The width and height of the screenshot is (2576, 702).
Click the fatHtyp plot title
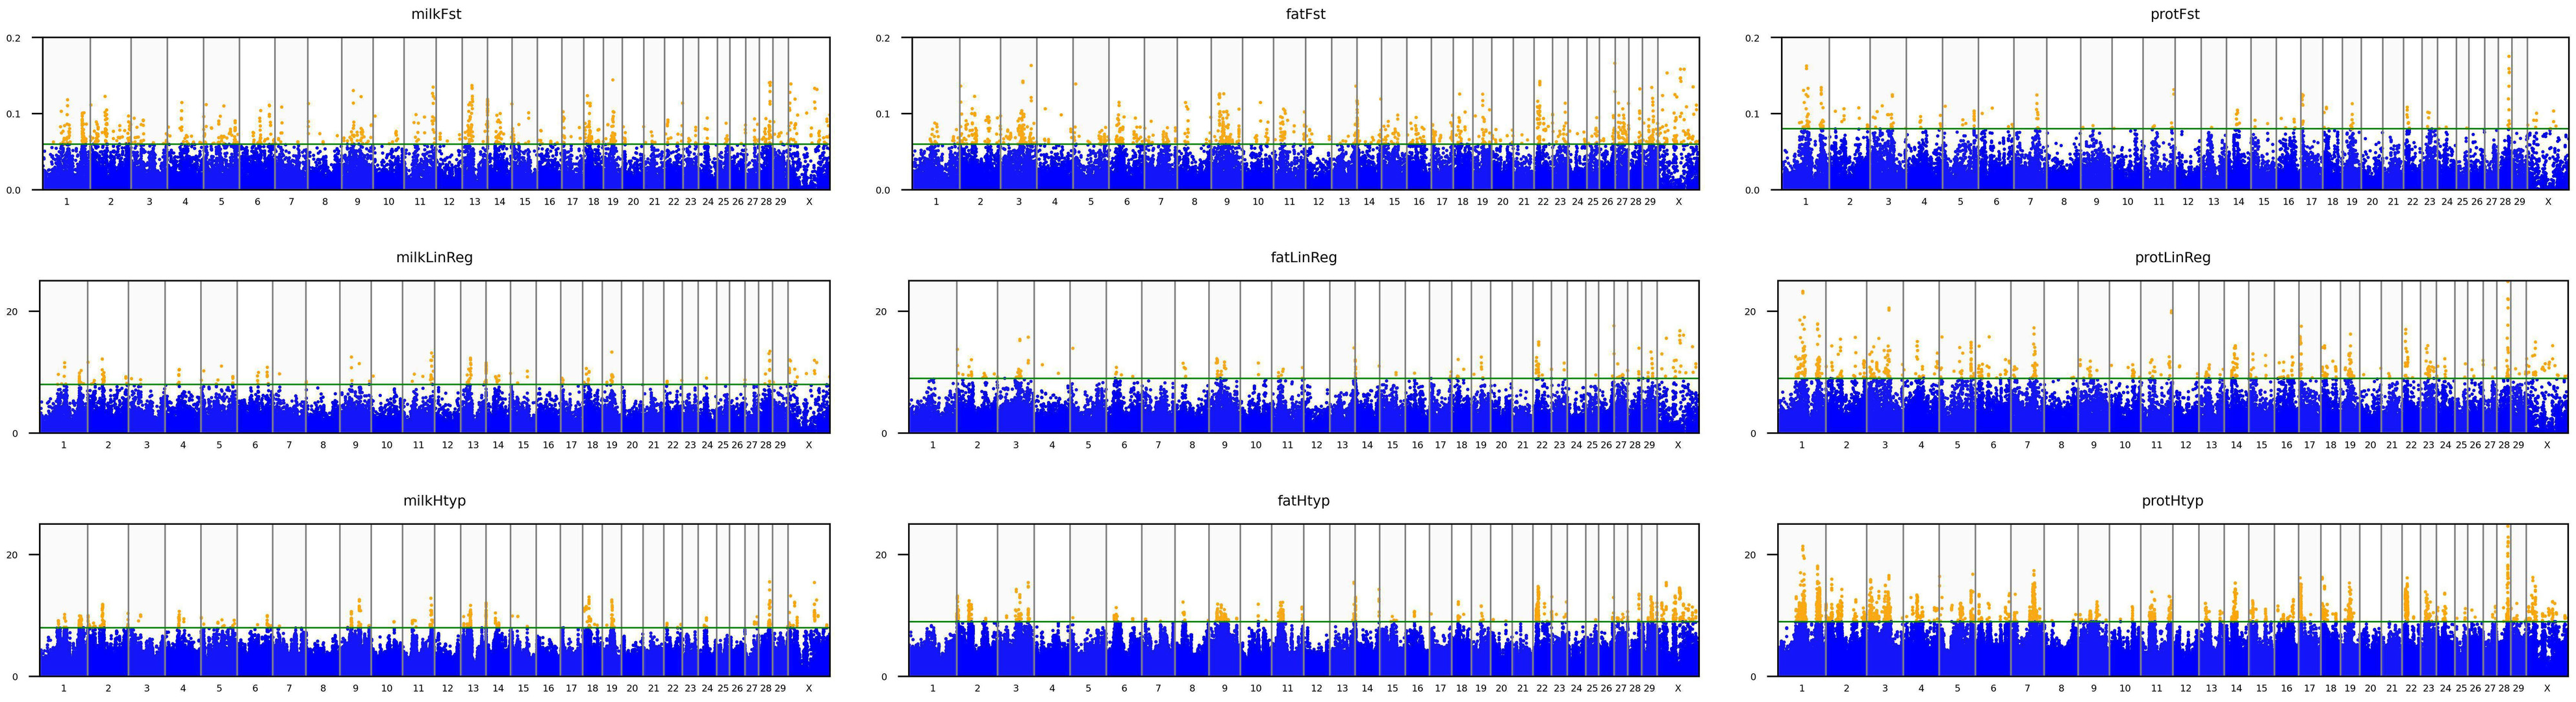1303,502
